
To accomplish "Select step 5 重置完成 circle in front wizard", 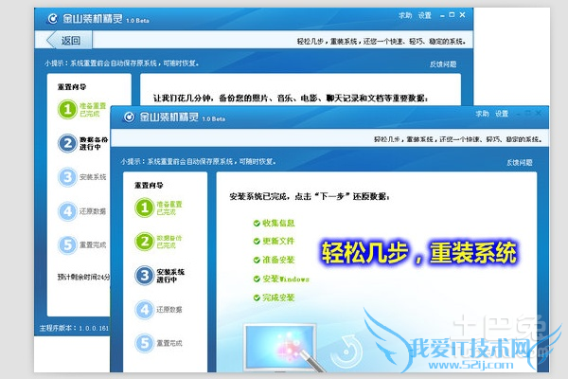I will pyautogui.click(x=145, y=343).
